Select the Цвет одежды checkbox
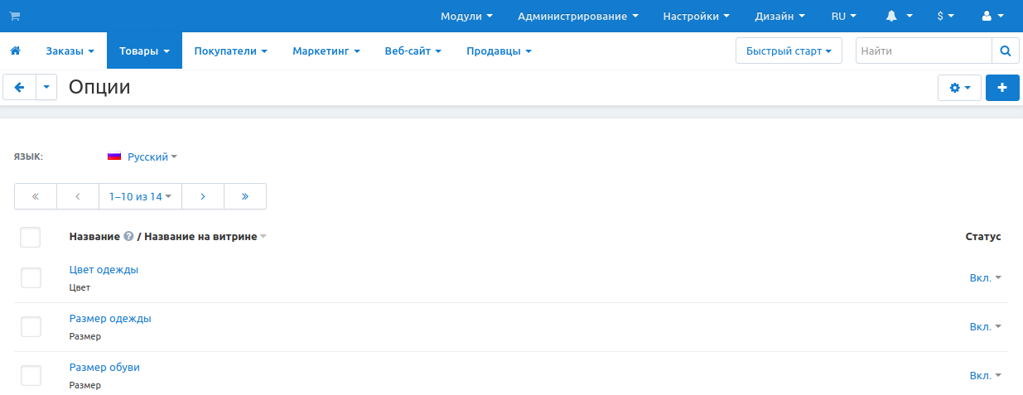Screen dimensions: 1023x395 31,278
